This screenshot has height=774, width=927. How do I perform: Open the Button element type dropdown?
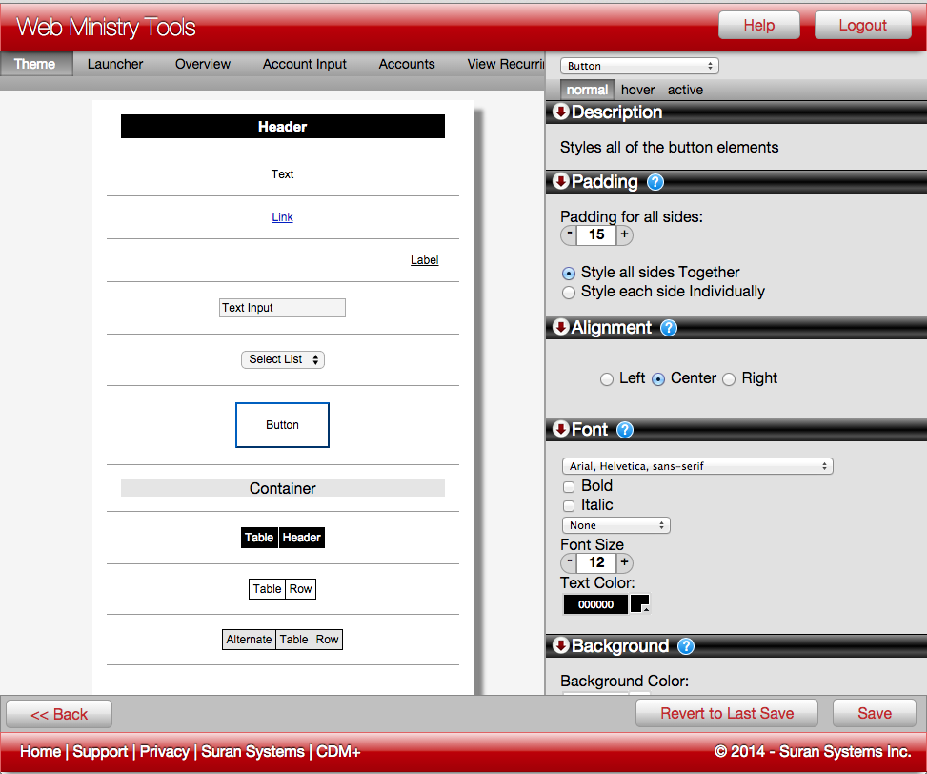point(639,66)
